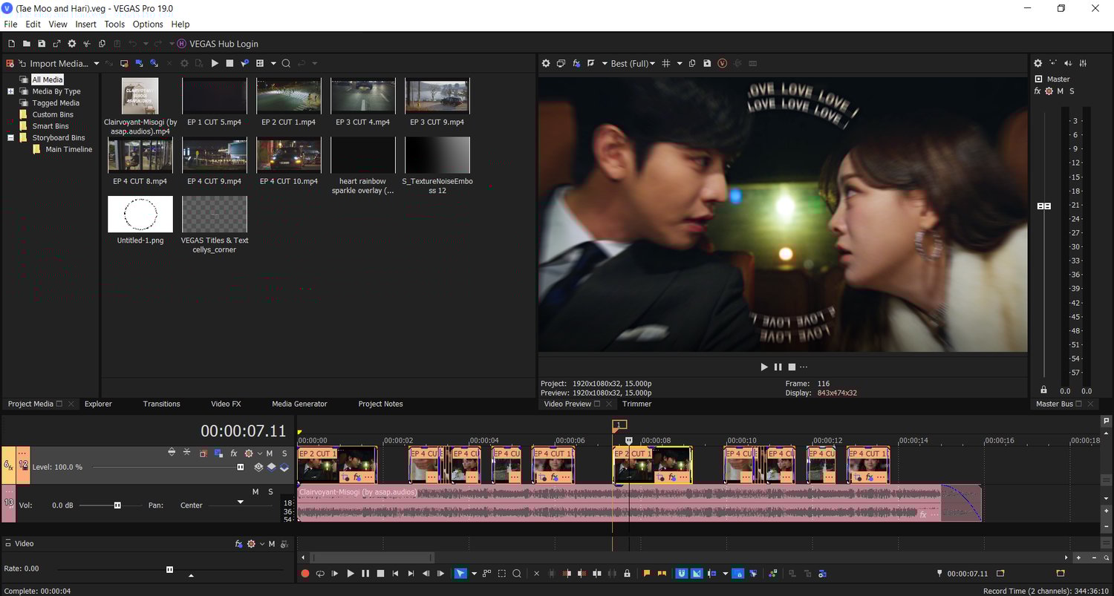
Task: Stop media preview in Project Media toolbar
Action: click(x=229, y=64)
